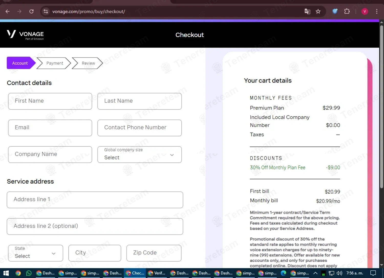Bookmark this page with star icon
Image resolution: width=384 pixels, height=278 pixels.
coord(318,11)
